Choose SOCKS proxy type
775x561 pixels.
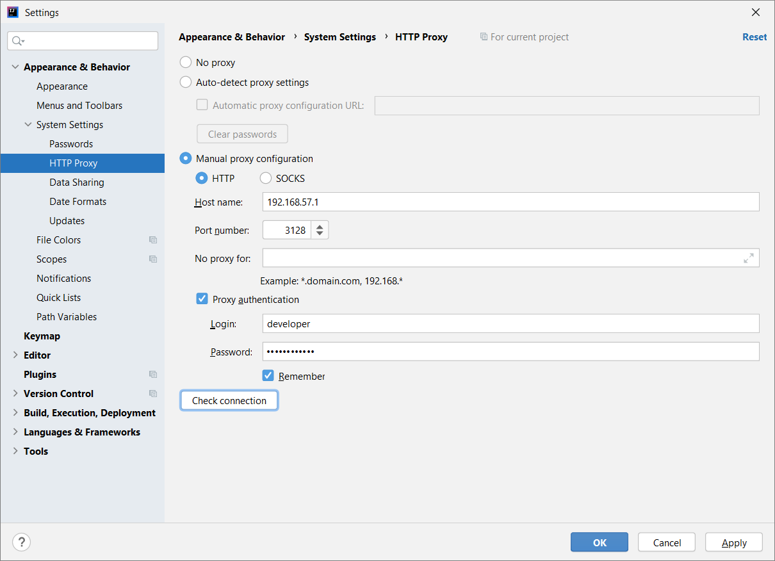point(266,179)
